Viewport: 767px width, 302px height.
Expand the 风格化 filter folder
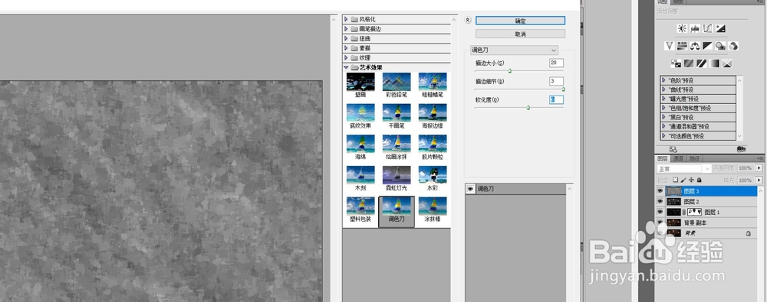point(347,19)
